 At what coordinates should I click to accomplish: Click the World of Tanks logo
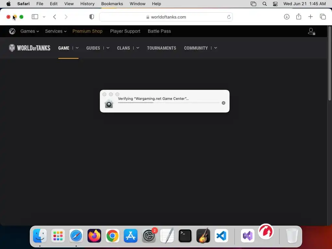30,48
